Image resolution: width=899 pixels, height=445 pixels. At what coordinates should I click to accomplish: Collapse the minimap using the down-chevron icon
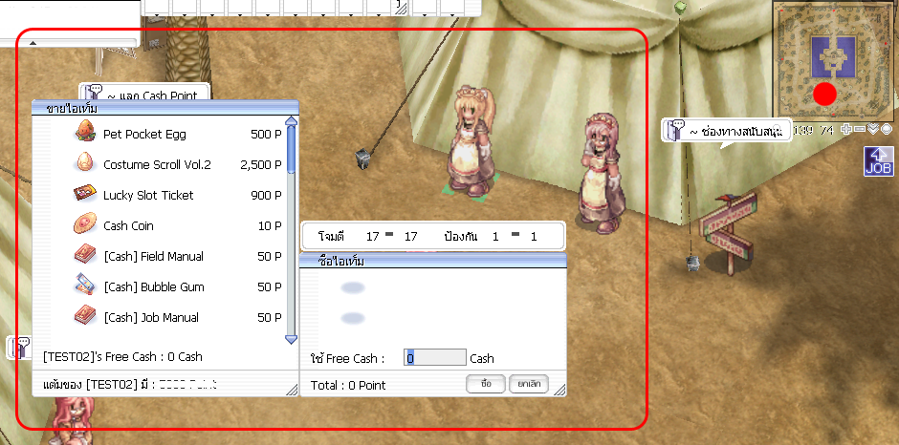(x=872, y=130)
